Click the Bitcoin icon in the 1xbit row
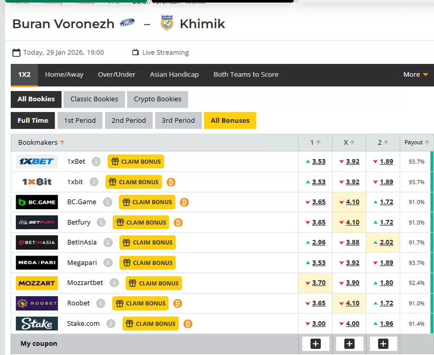Image resolution: width=434 pixels, height=355 pixels. tap(171, 182)
